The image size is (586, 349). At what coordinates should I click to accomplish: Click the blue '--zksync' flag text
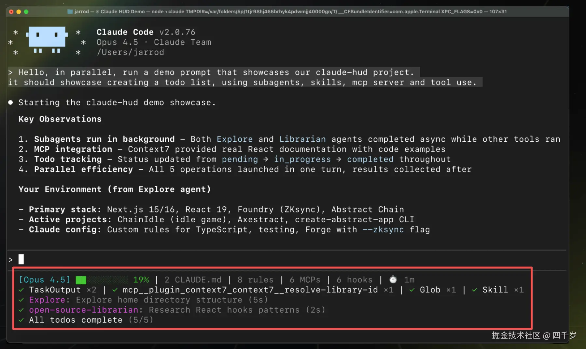[383, 229]
